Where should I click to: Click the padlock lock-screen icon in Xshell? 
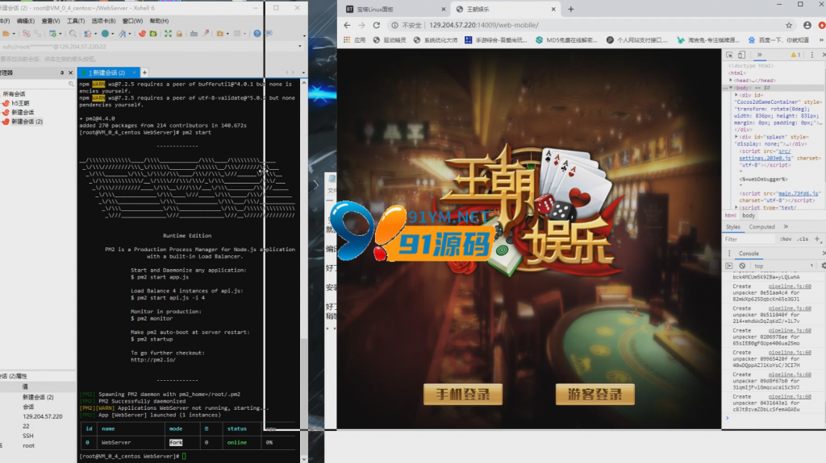pyautogui.click(x=179, y=34)
